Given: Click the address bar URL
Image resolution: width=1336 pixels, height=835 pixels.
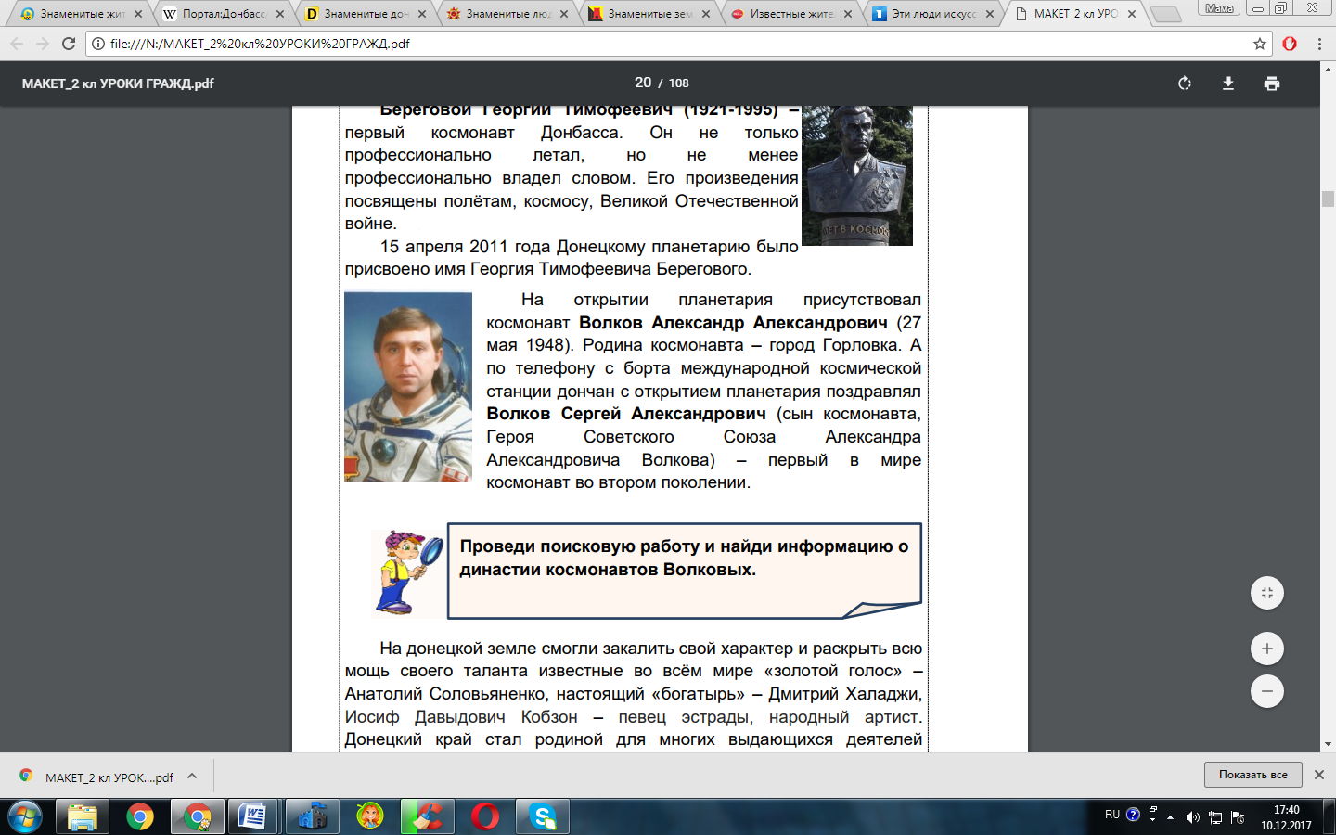Looking at the screenshot, I should tap(260, 44).
